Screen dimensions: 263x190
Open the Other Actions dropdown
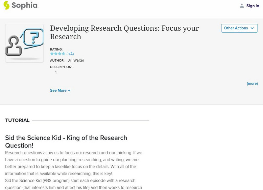pos(236,28)
